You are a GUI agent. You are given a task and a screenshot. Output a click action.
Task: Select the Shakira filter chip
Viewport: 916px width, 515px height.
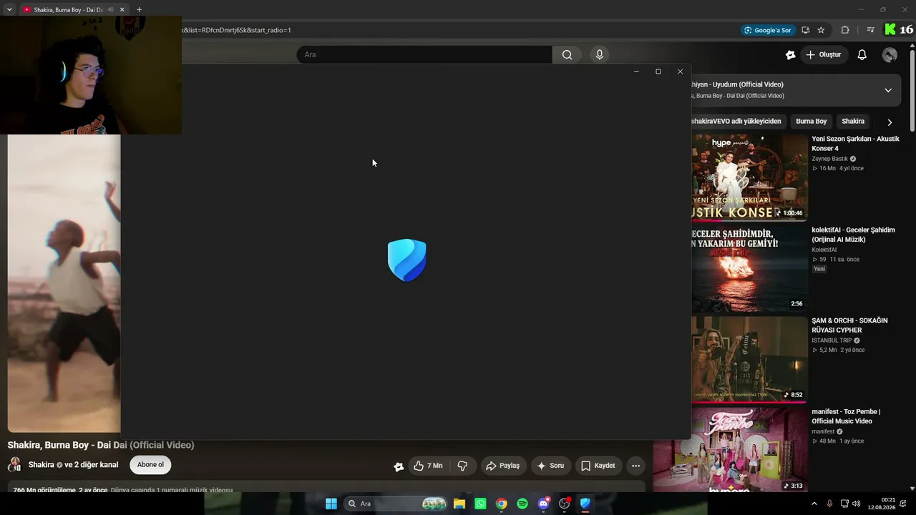[x=853, y=122]
